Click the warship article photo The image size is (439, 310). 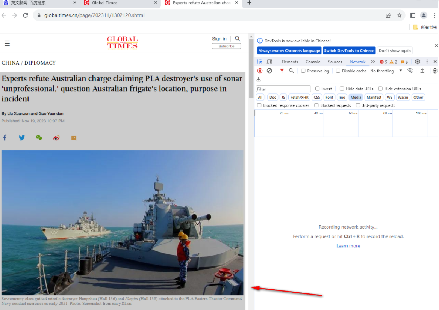coord(123,223)
